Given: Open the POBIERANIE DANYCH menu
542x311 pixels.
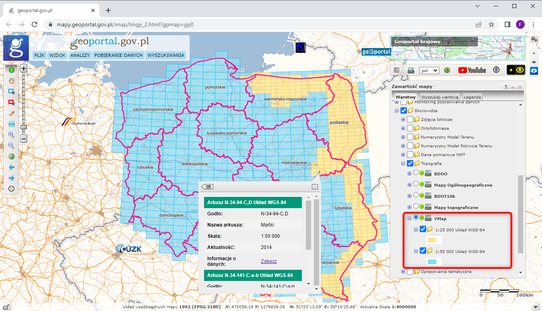Looking at the screenshot, I should tap(118, 55).
